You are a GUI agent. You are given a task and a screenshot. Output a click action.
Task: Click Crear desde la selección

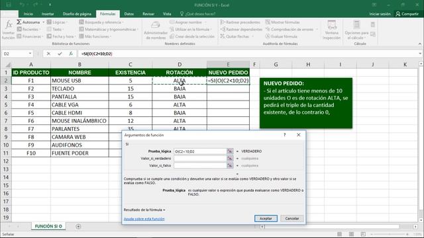point(192,36)
